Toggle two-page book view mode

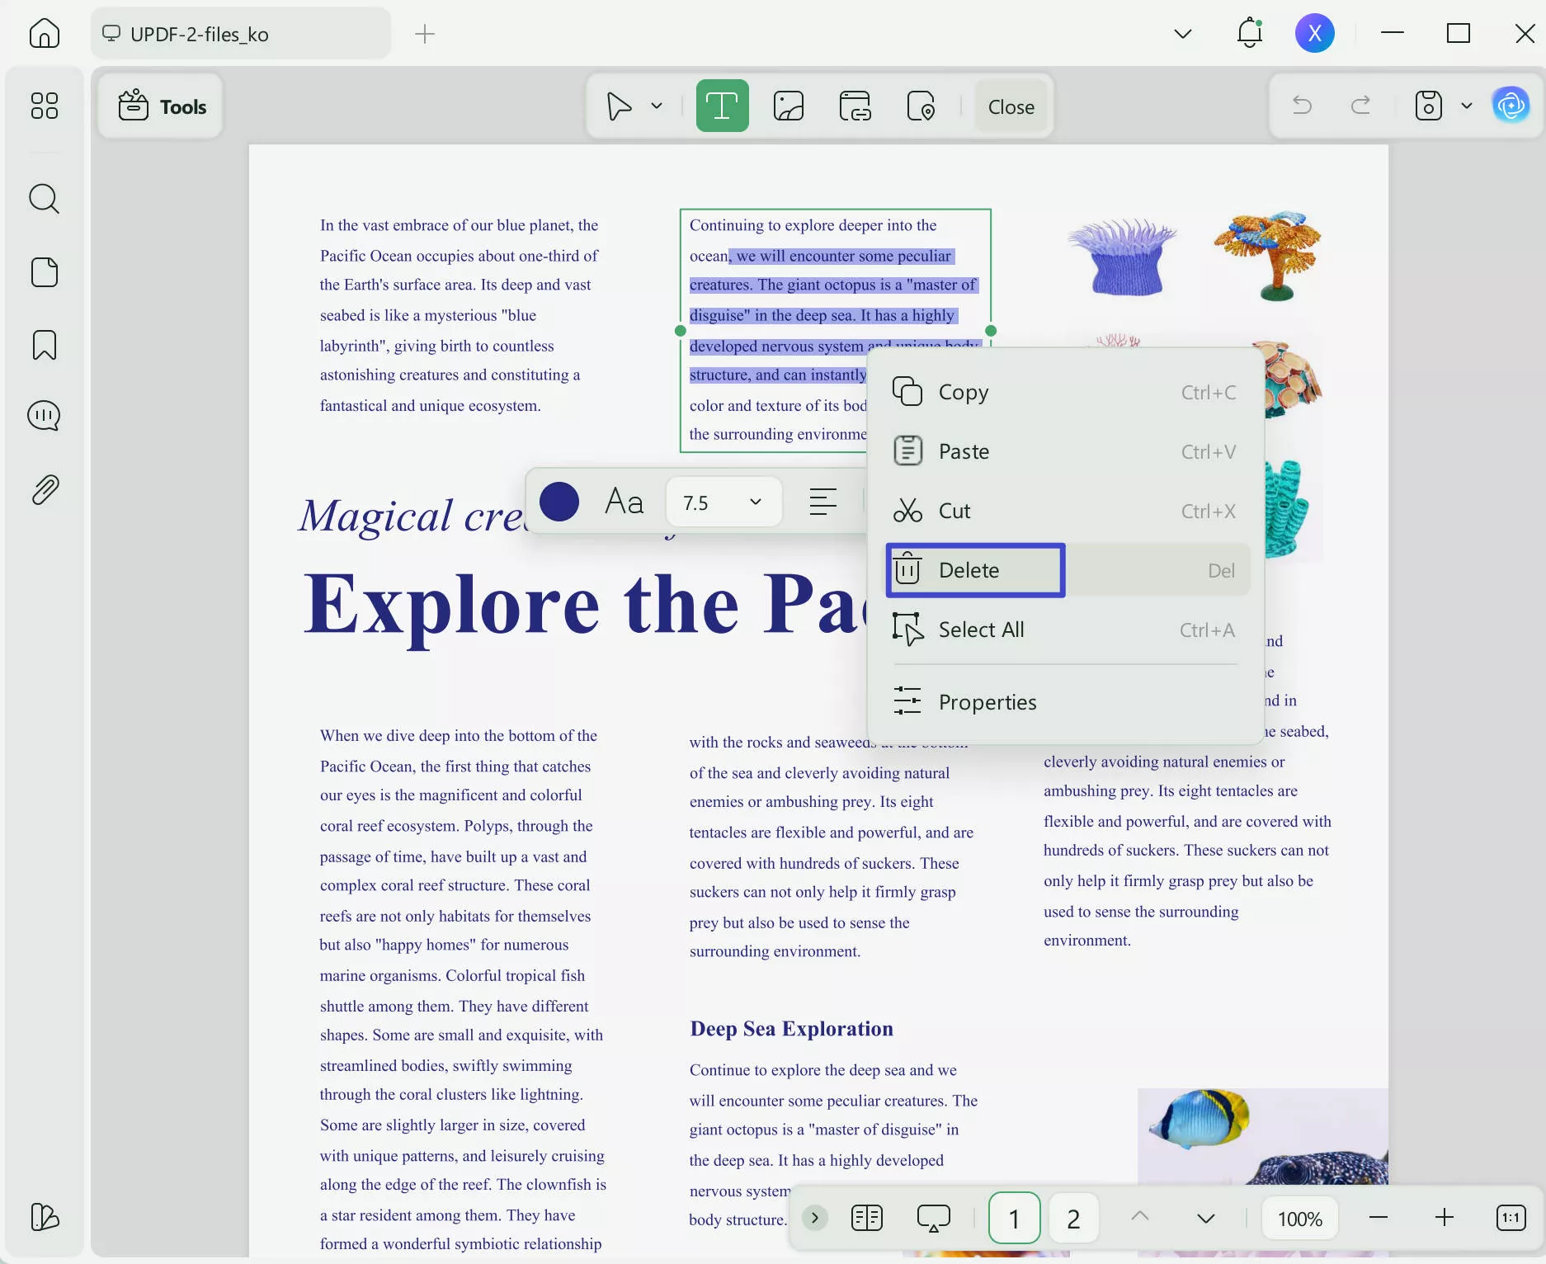(x=866, y=1218)
